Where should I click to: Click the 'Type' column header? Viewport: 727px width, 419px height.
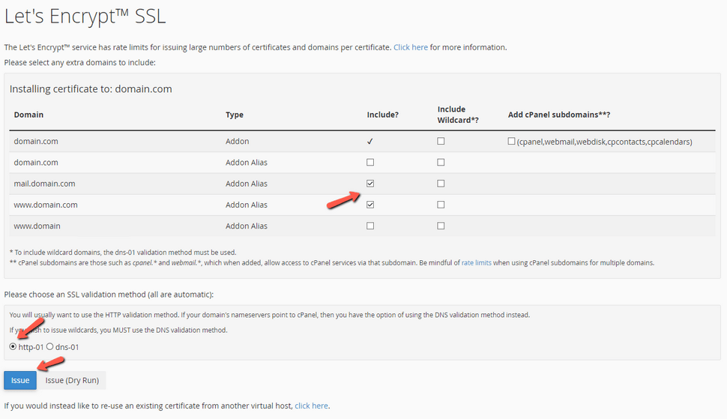pyautogui.click(x=235, y=115)
